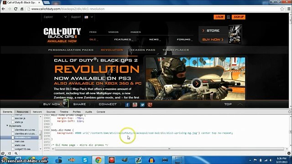
Task: Open the headphones app in the taskbar
Action: pos(151,160)
